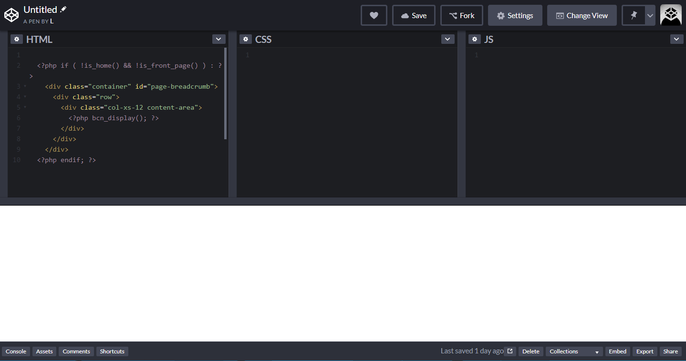This screenshot has height=361, width=686.
Task: Expand the JS panel chevron menu
Action: coord(676,39)
